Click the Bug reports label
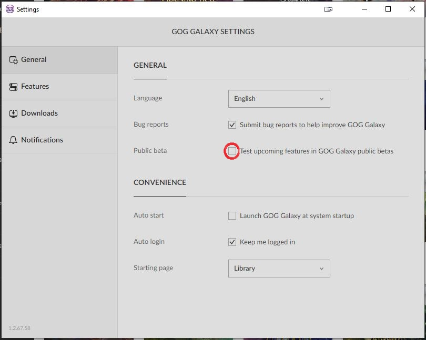426x340 pixels. (151, 125)
